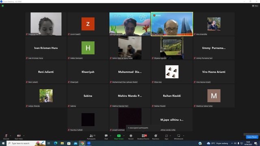Image resolution: width=260 pixels, height=146 pixels.
Task: Select Eliza Ana's photo tile
Action: (172, 72)
